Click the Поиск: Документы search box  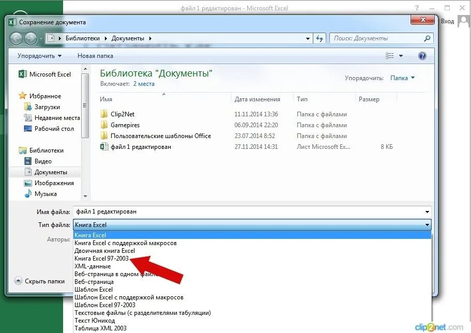[382, 38]
